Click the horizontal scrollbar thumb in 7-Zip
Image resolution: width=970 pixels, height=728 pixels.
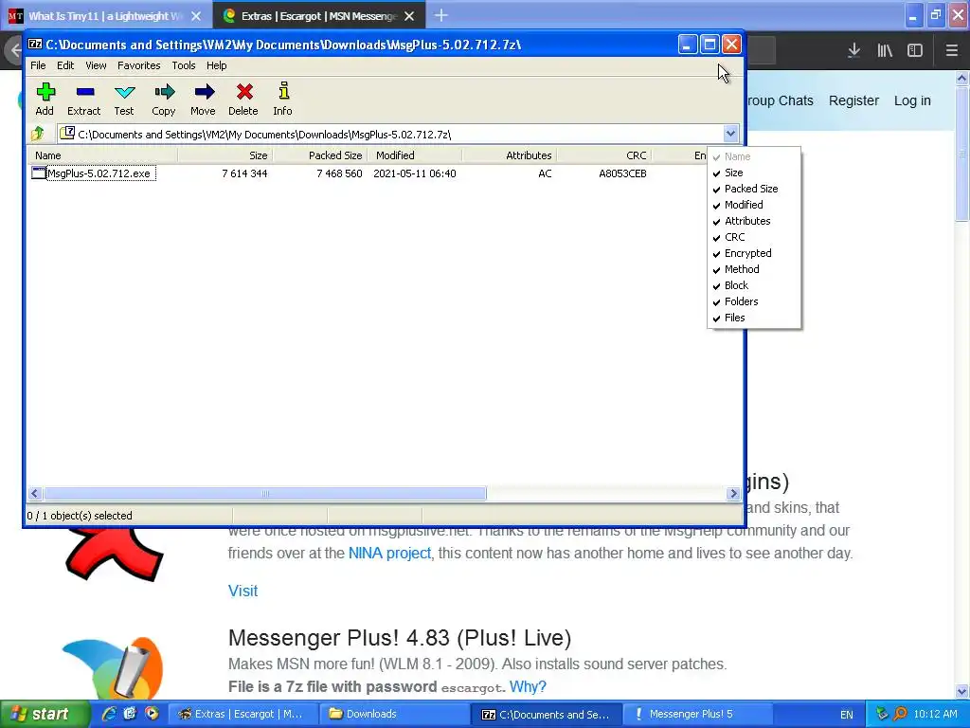[x=265, y=493]
